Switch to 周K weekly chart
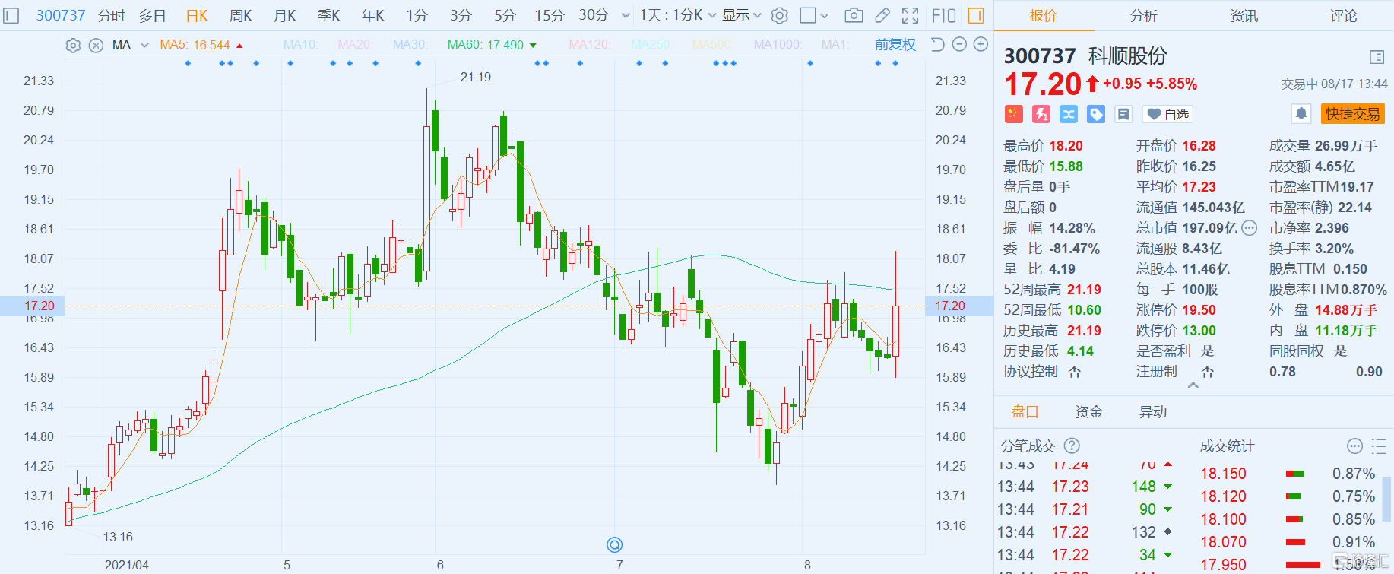Screen dimensions: 1394x574 [240, 15]
